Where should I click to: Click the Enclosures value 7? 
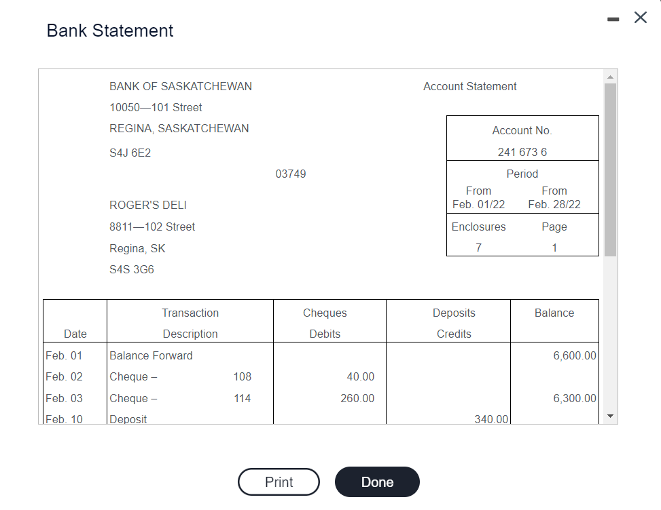(478, 248)
